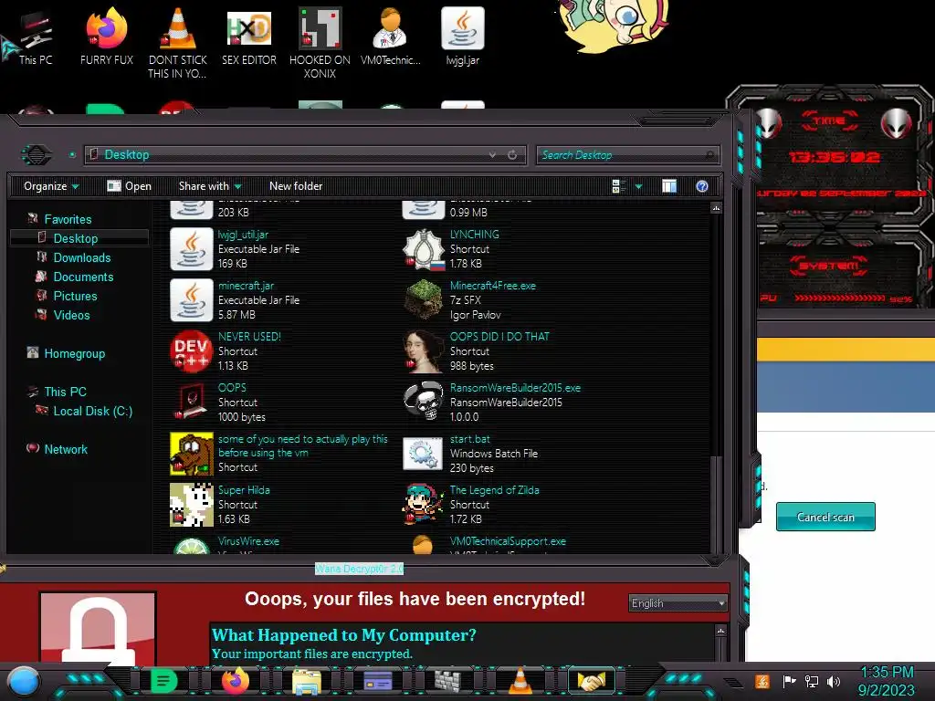Open the HOOKED ON XONIX desktop icon

pyautogui.click(x=320, y=42)
